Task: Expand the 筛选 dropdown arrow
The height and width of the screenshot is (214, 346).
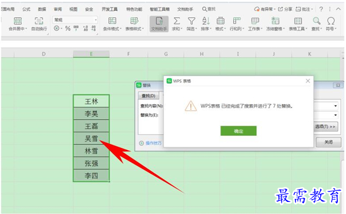Action: (x=196, y=29)
